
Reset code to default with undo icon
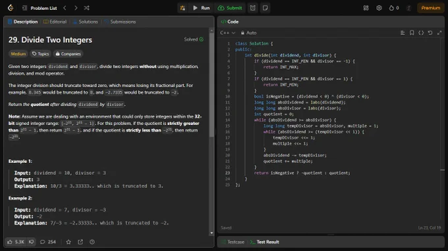point(430,33)
